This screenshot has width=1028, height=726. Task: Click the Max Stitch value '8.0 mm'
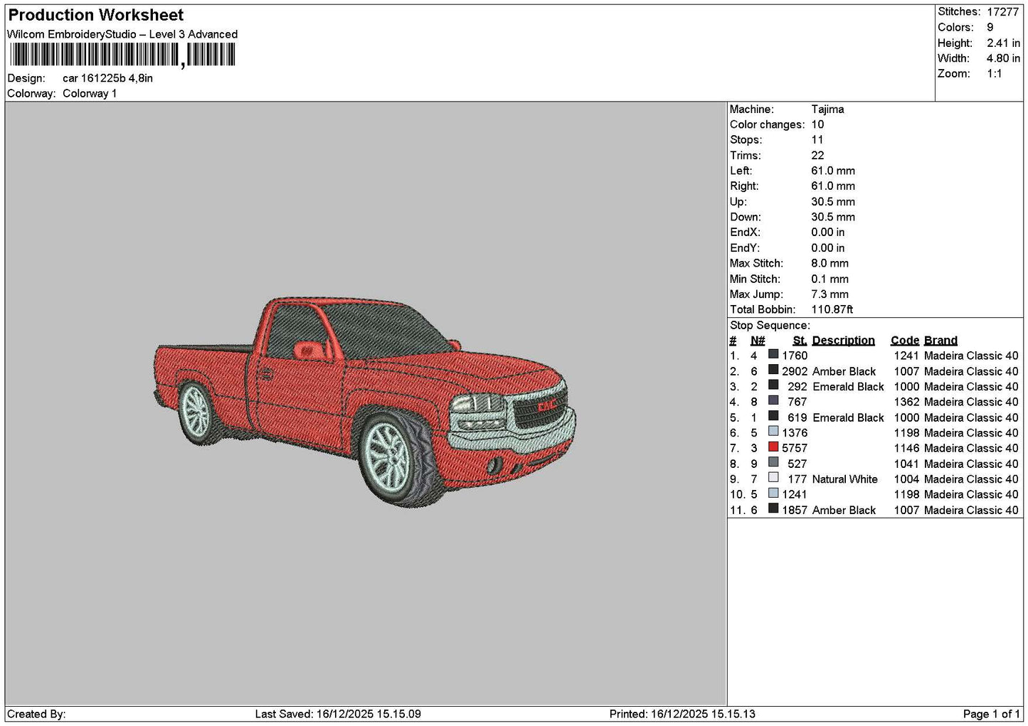click(x=830, y=263)
